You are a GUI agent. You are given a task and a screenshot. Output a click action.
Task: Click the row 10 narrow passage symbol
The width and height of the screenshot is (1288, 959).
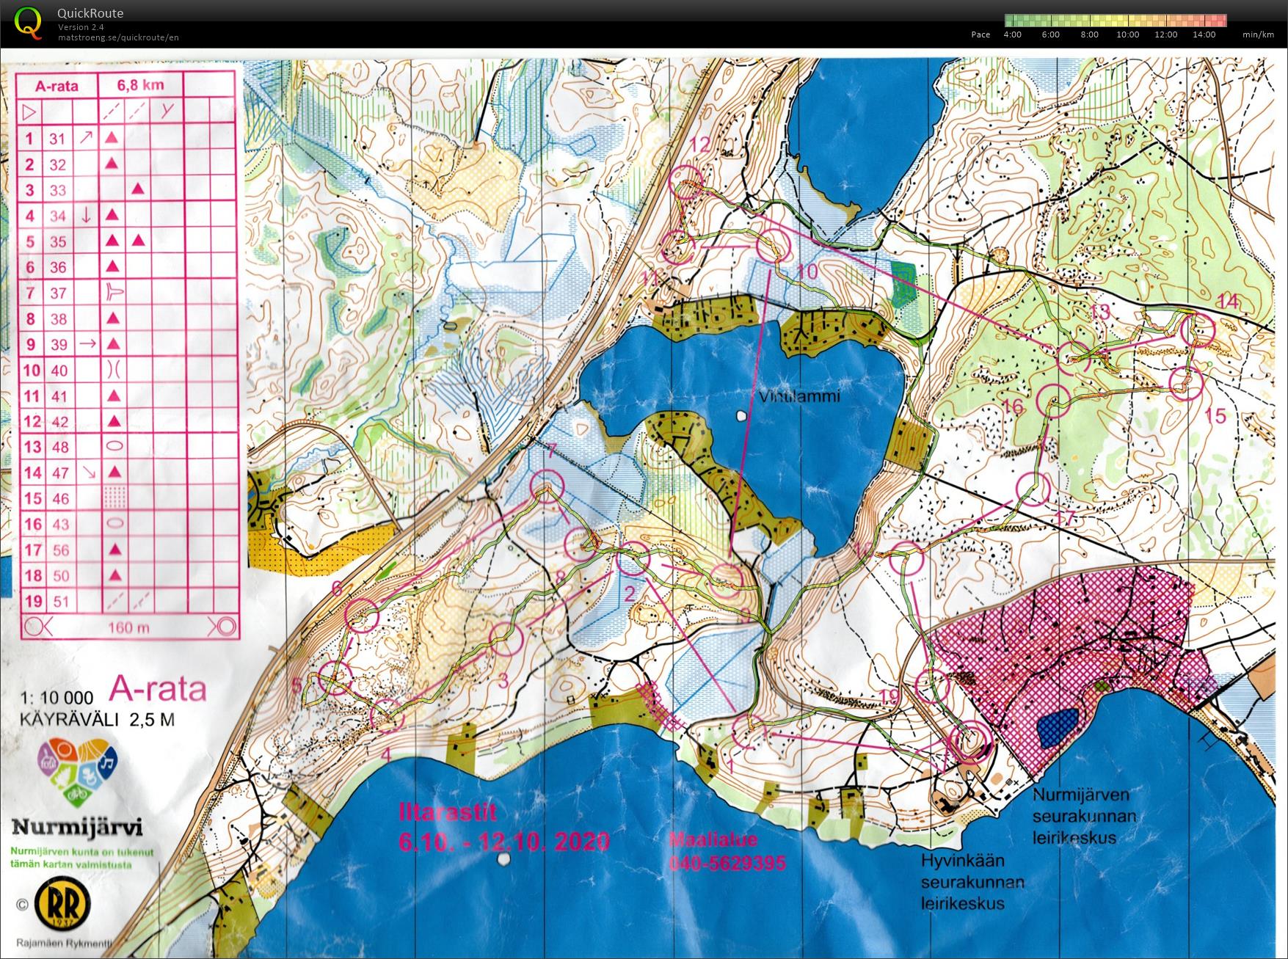point(113,370)
